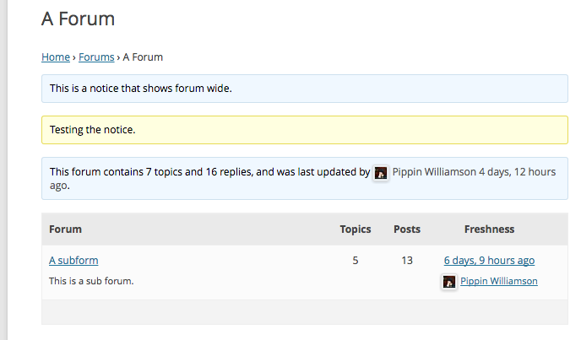Open the Forums breadcrumb link
The width and height of the screenshot is (581, 340).
click(96, 57)
